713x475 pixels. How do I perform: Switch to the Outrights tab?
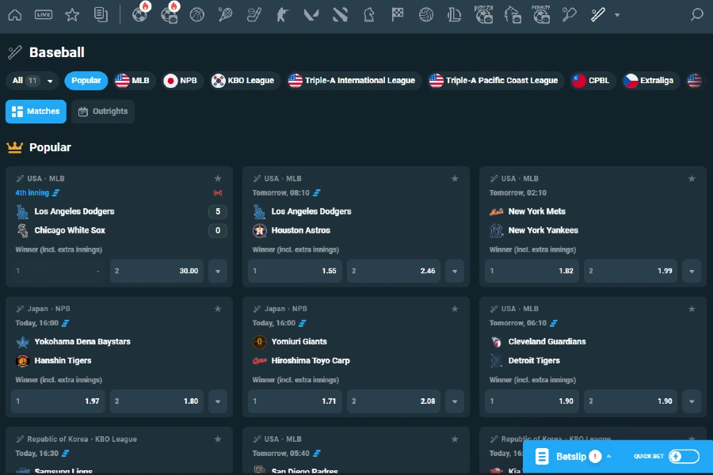(x=103, y=112)
